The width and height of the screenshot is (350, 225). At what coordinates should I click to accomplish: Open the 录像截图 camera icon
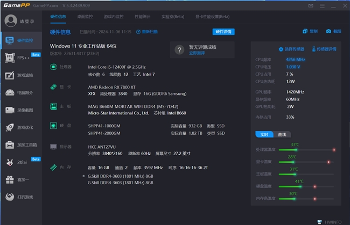[x=10, y=110]
